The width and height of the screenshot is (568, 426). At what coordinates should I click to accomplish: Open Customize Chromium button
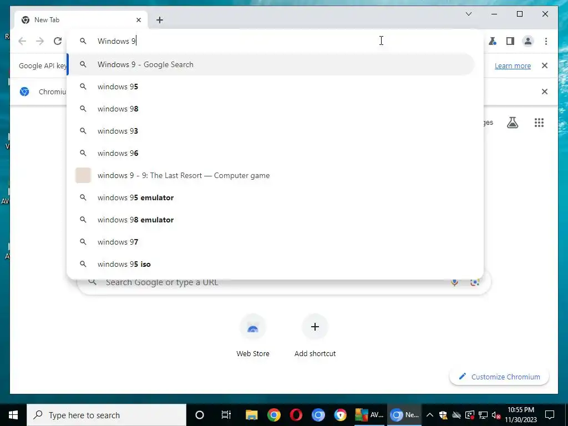499,377
